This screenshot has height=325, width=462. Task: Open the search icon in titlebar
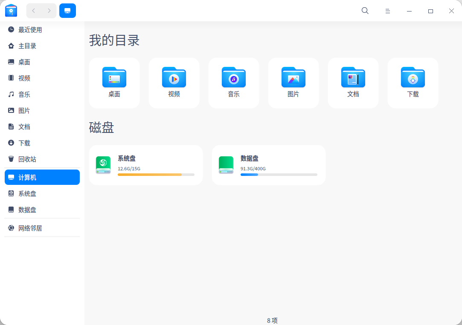tap(365, 11)
